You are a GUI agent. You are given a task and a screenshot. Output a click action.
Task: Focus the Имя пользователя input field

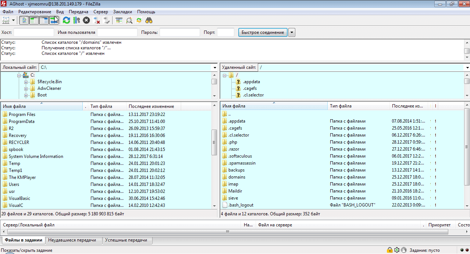117,32
